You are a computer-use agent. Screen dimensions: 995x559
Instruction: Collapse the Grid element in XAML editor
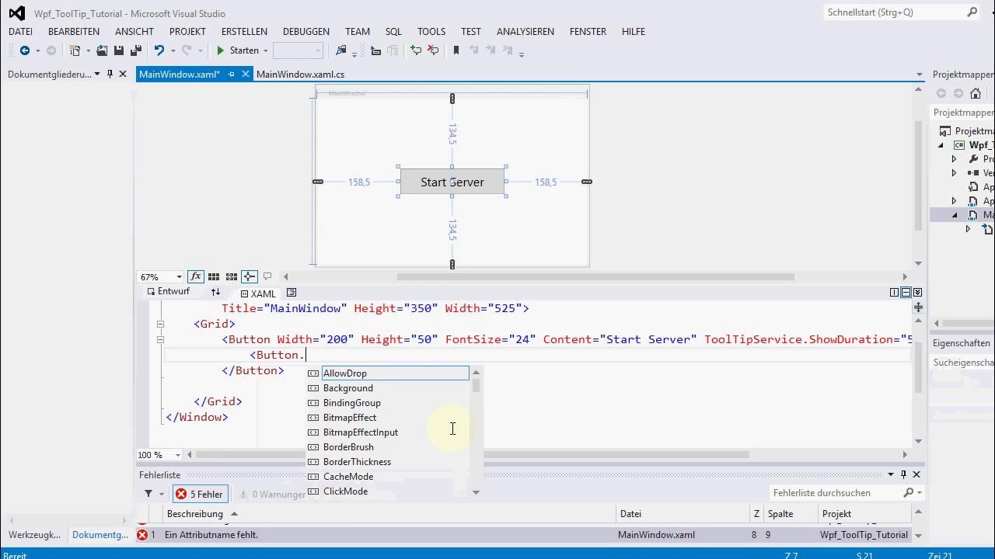(160, 324)
